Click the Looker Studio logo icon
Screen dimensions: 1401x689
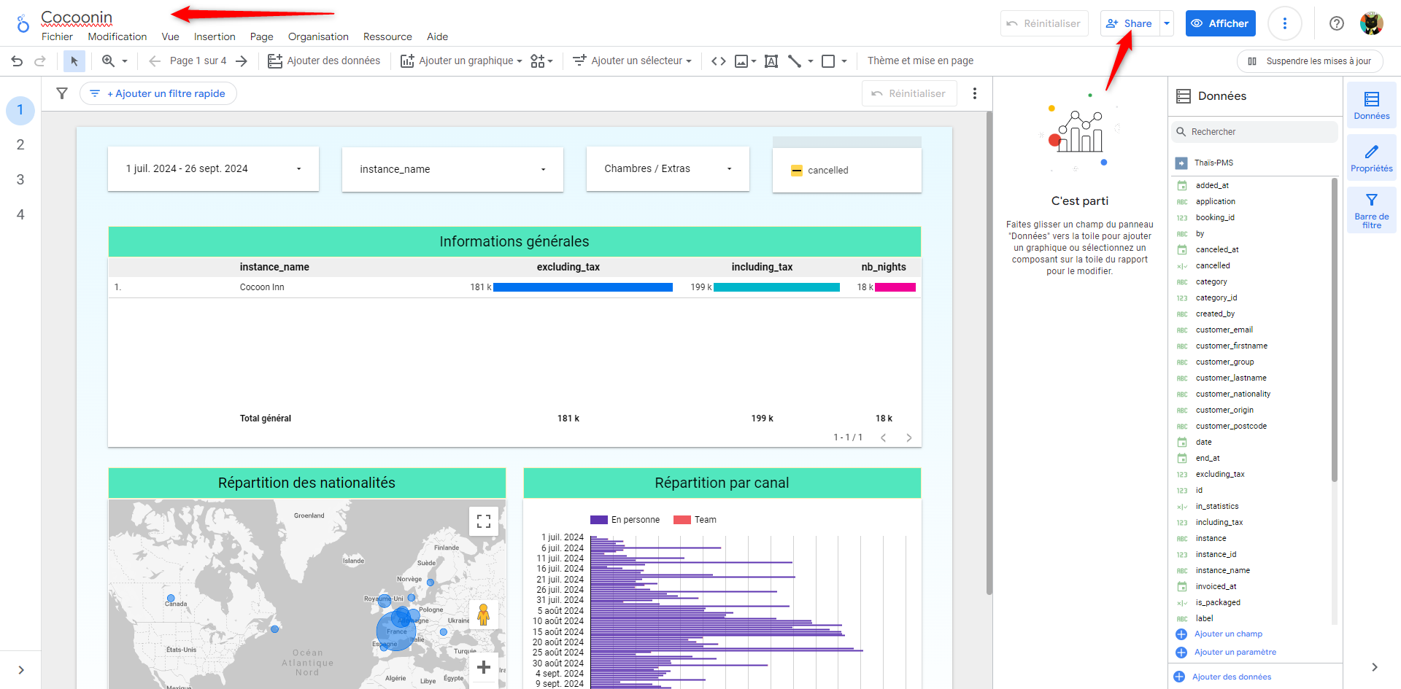[23, 23]
